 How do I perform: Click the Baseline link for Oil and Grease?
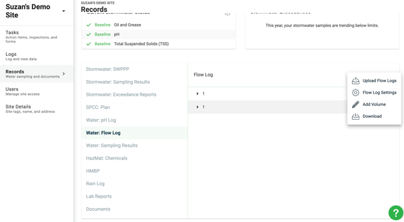click(x=103, y=25)
